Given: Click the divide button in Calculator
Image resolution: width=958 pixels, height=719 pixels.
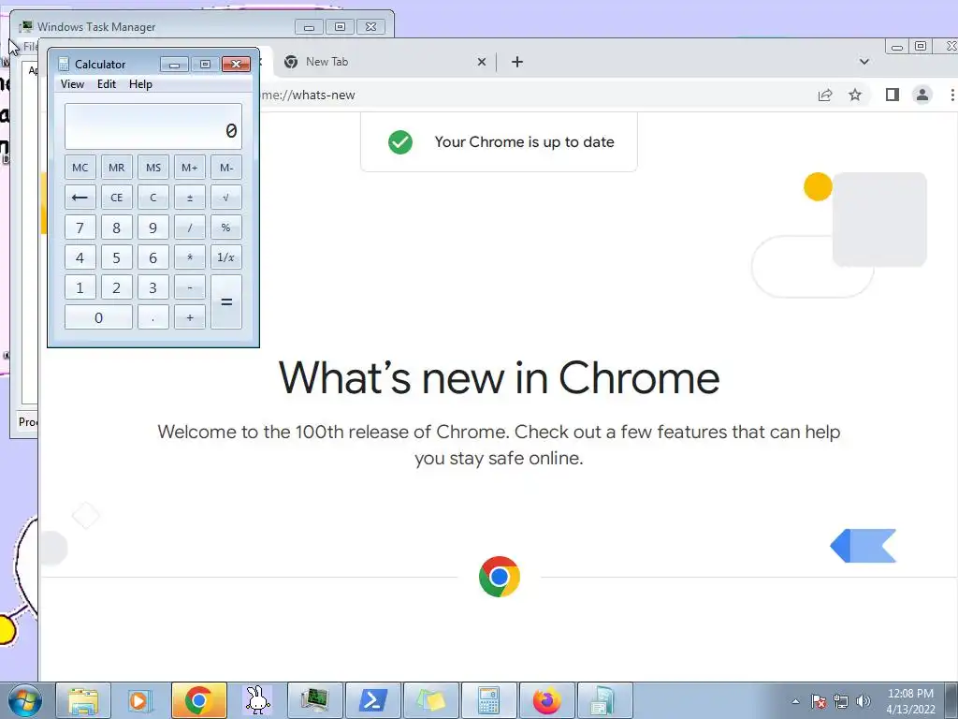Looking at the screenshot, I should [189, 227].
